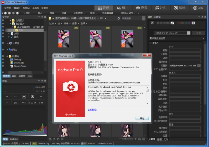The image size is (209, 147).
Task: Toggle Easy-Select marker beside Downloads
Action: click(x=3, y=63)
